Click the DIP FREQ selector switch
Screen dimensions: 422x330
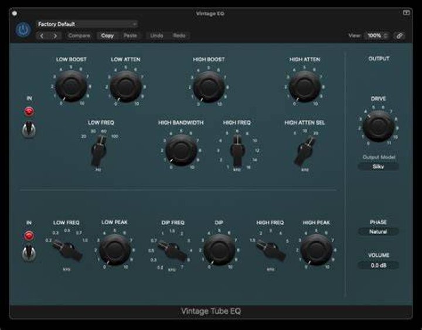pos(172,251)
